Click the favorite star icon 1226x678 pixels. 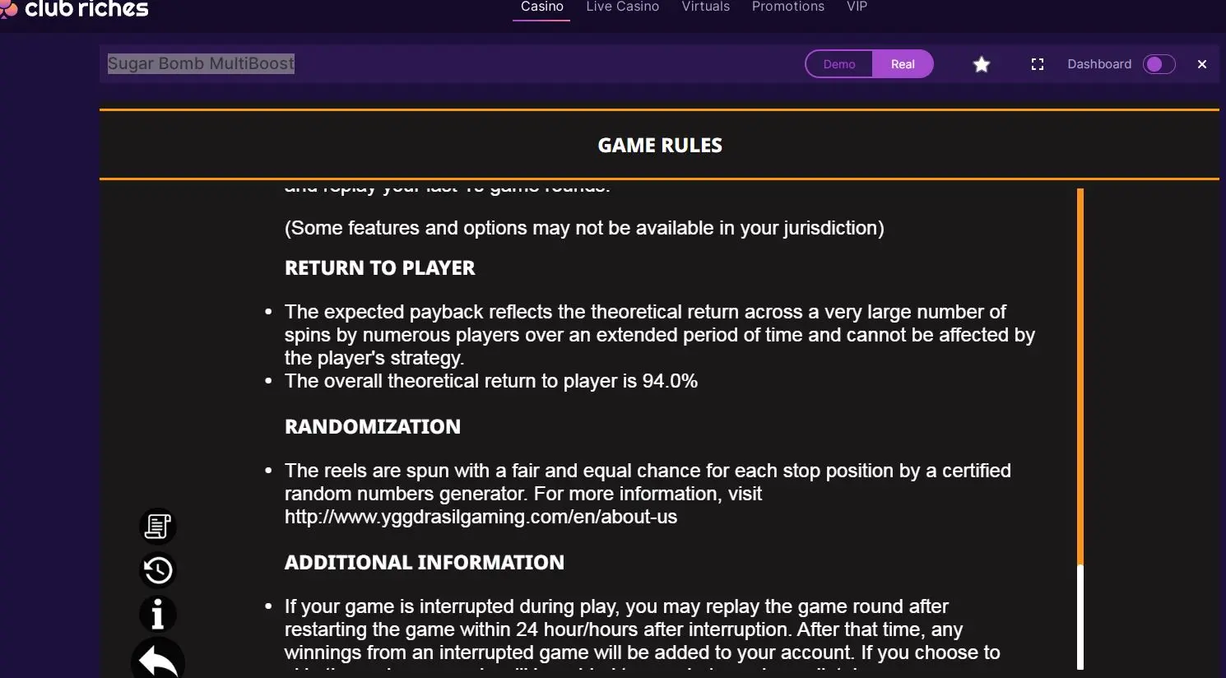981,64
